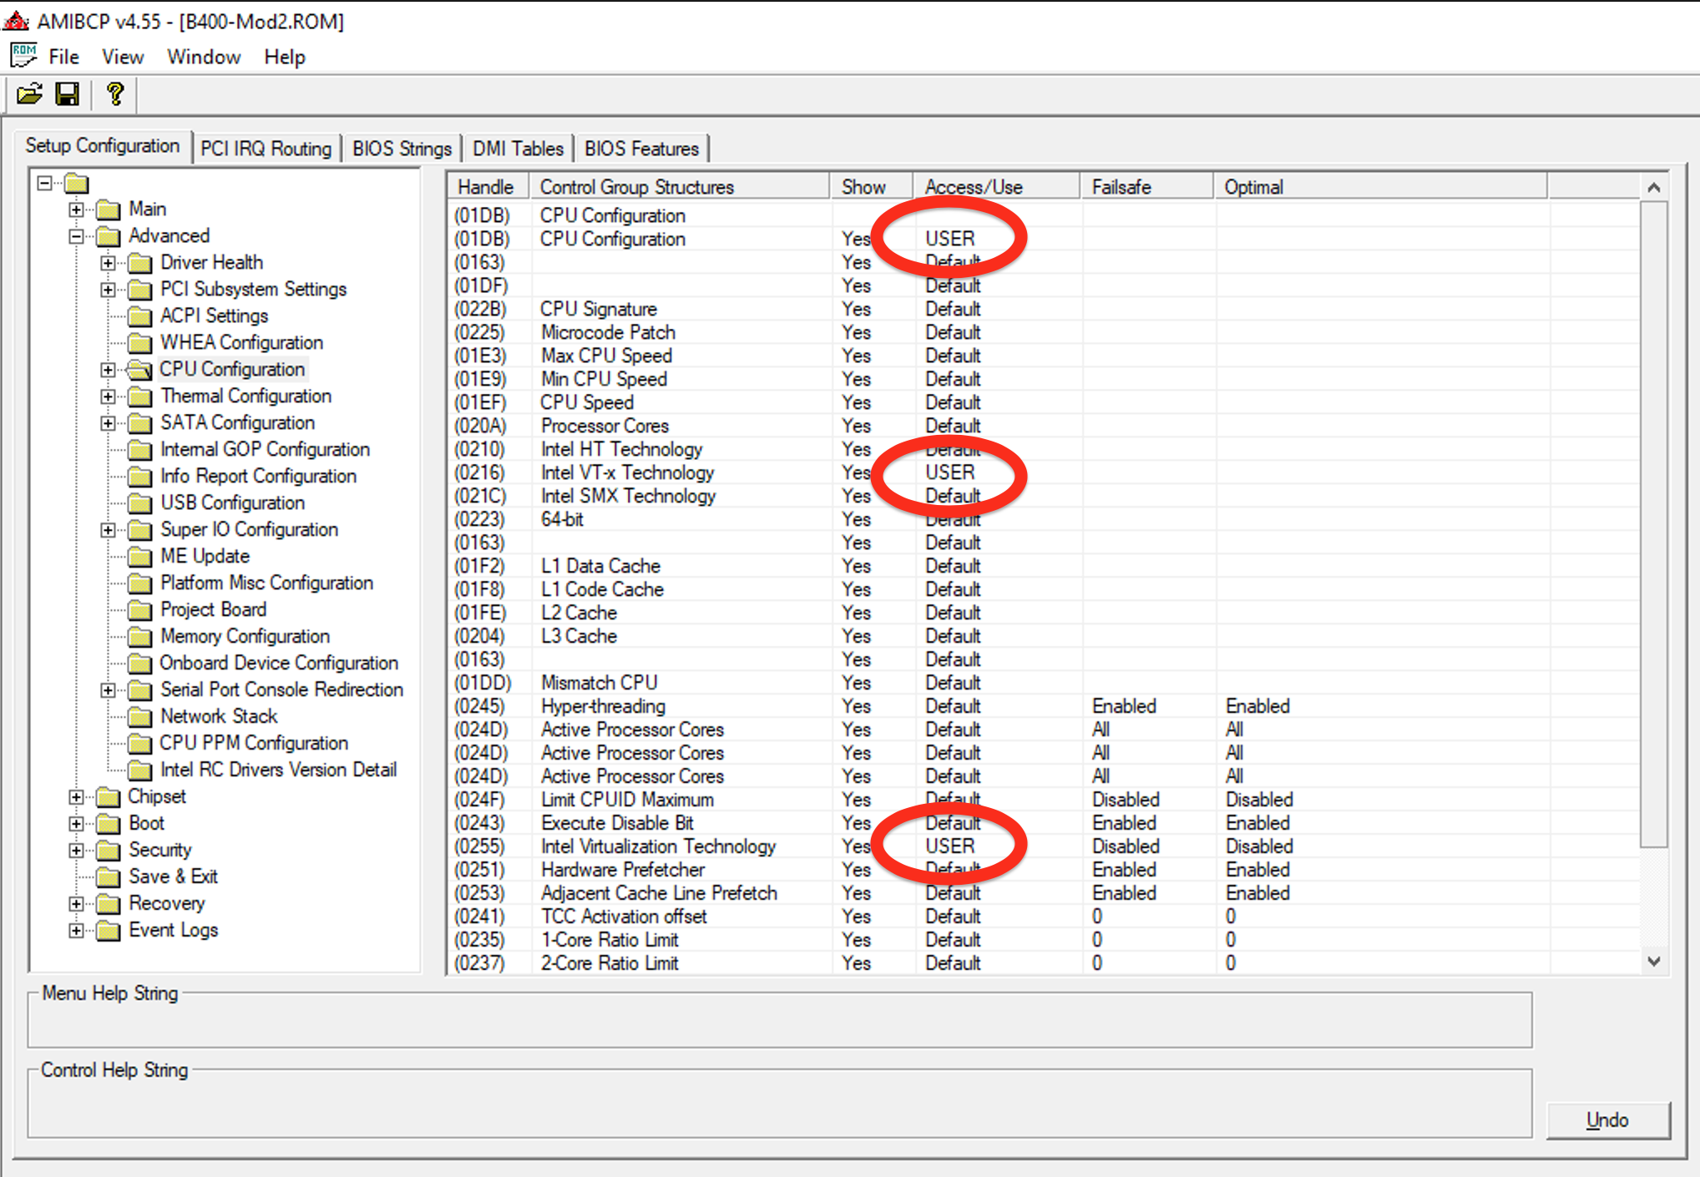Viewport: 1700px width, 1177px height.
Task: Select CPU PPM Configuration in the tree
Action: (254, 743)
